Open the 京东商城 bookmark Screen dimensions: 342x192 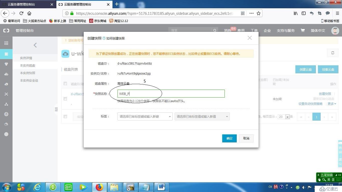[x=98, y=21]
